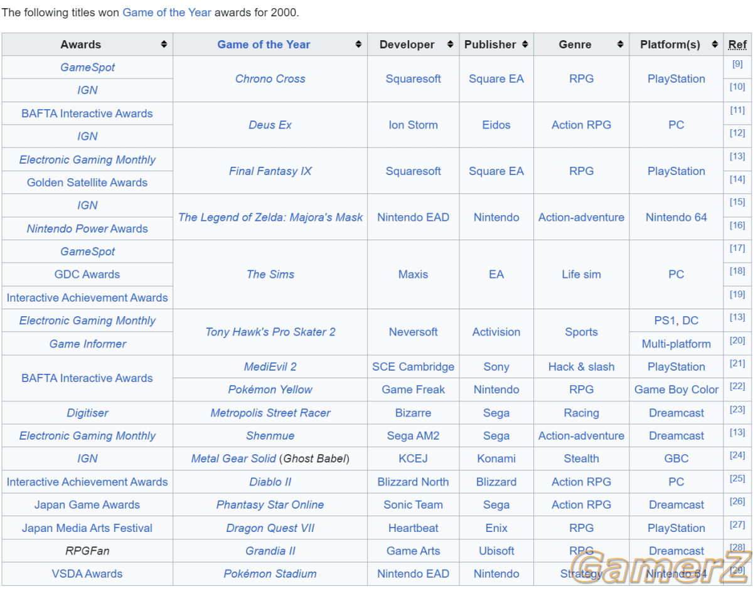Open Ion Storm developer link
This screenshot has width=753, height=589.
click(x=414, y=125)
